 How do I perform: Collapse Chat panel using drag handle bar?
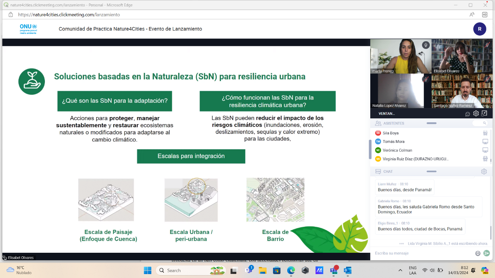[431, 171]
